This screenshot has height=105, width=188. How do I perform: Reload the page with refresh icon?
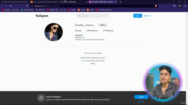pyautogui.click(x=11, y=6)
